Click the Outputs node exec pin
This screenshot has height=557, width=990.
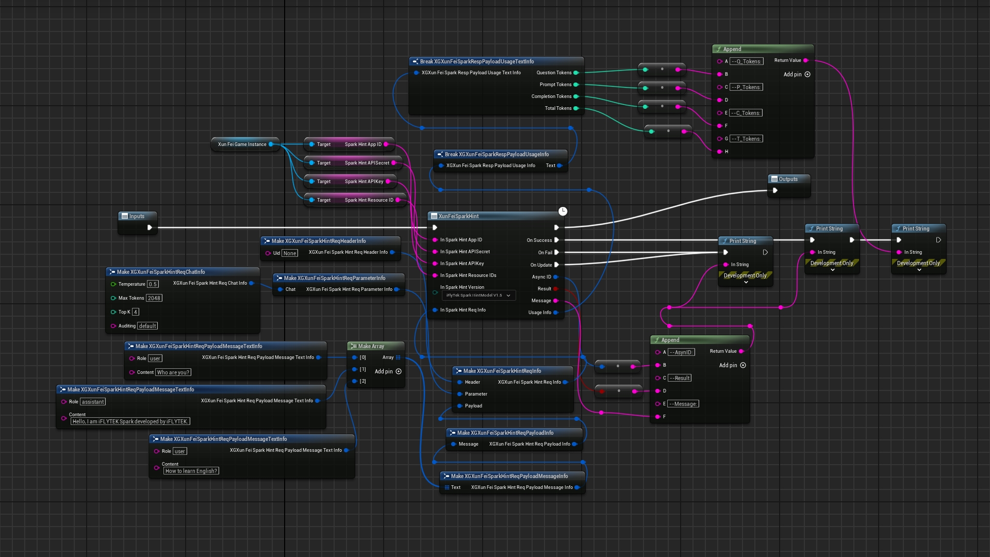click(x=774, y=190)
